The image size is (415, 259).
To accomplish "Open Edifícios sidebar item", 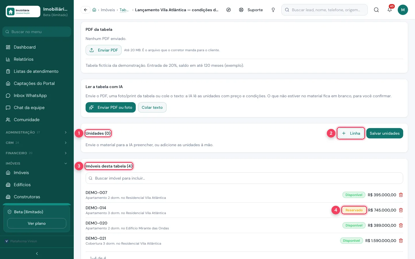I will tap(37, 185).
